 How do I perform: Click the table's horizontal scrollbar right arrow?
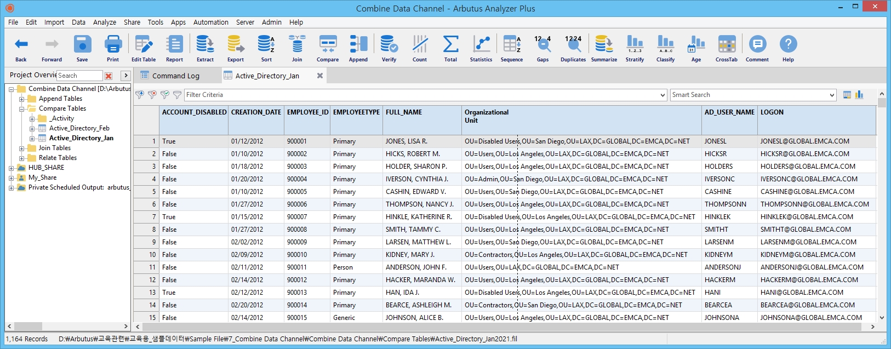click(x=872, y=327)
